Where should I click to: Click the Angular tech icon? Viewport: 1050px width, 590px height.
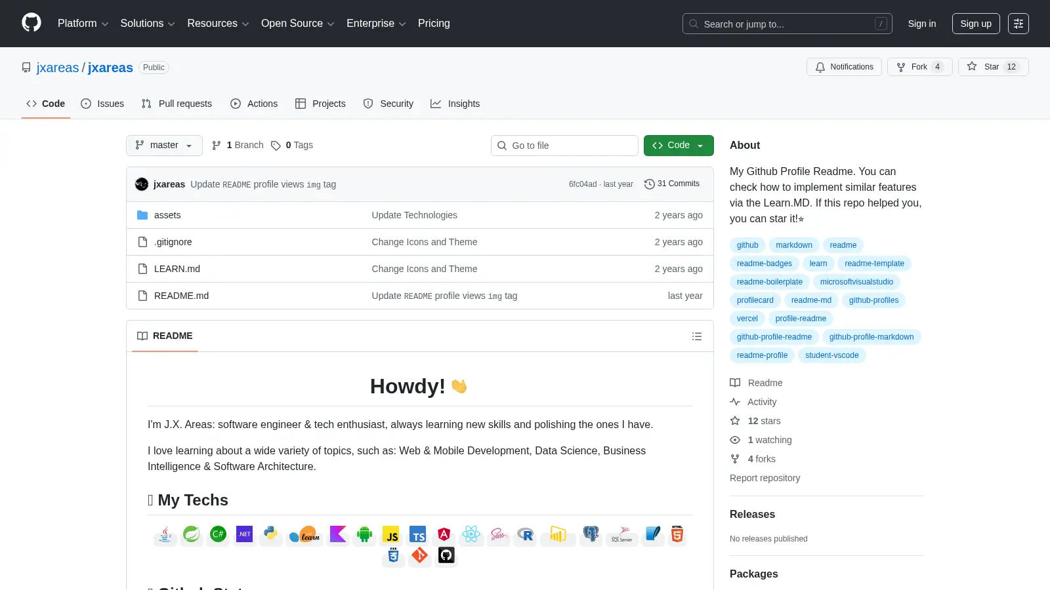tap(444, 535)
